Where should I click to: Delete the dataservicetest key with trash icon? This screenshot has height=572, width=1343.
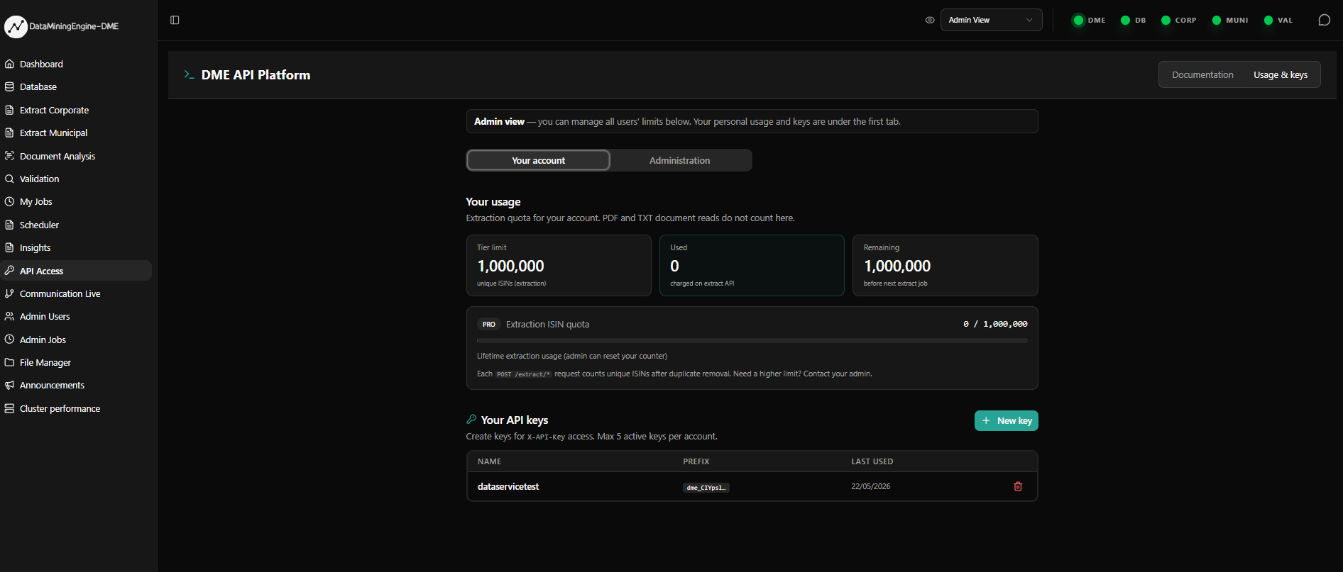click(x=1018, y=486)
